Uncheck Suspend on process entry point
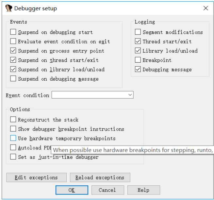The width and height of the screenshot is (214, 200). (13, 51)
